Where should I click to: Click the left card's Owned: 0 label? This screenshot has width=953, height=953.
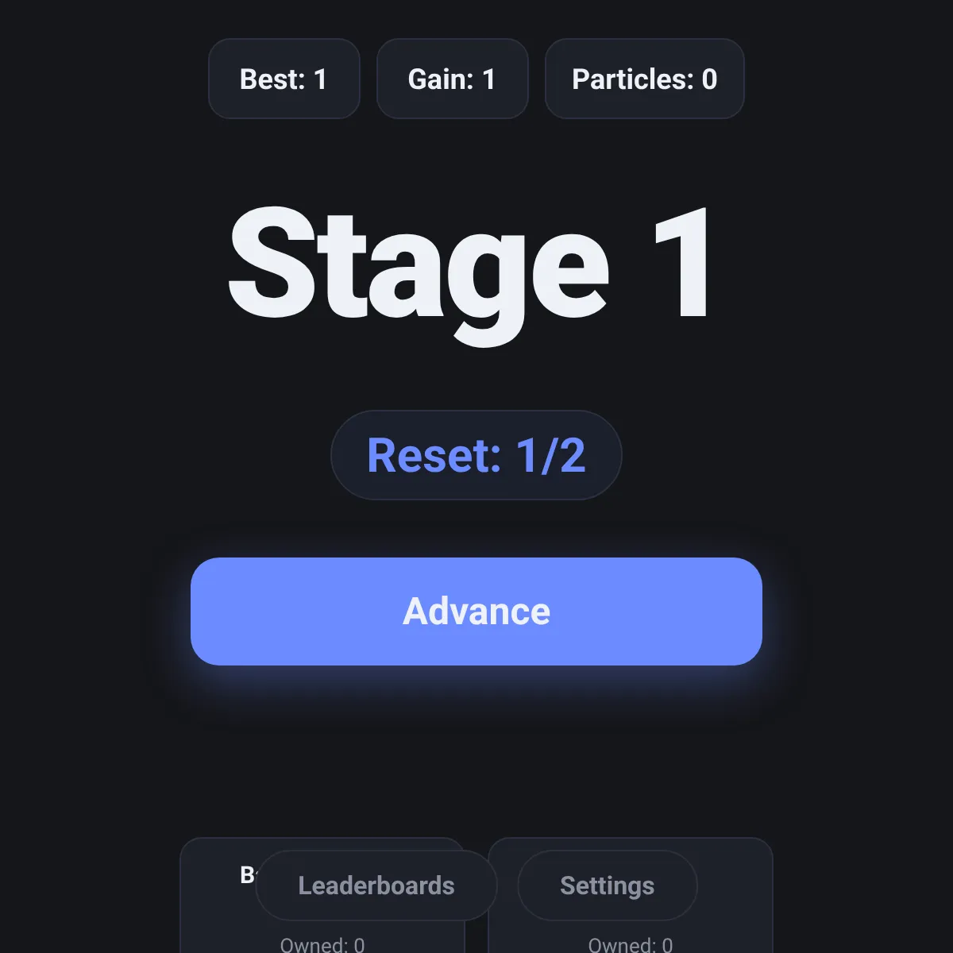click(x=322, y=944)
